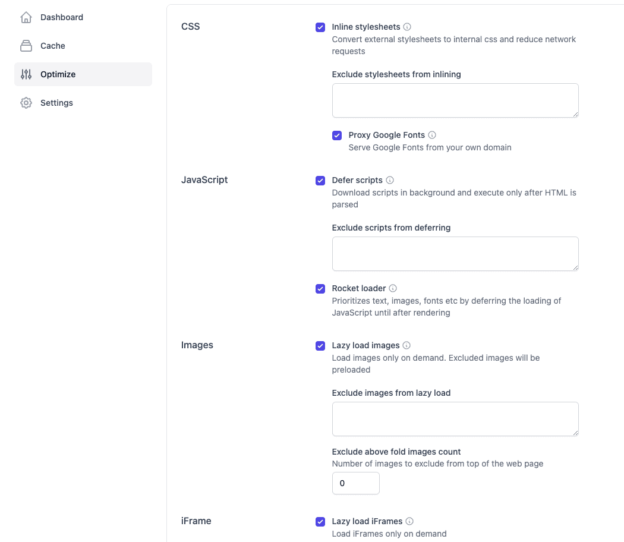Disable the Proxy Google Fonts checkbox
Screen dimensions: 624x542
[x=337, y=135]
